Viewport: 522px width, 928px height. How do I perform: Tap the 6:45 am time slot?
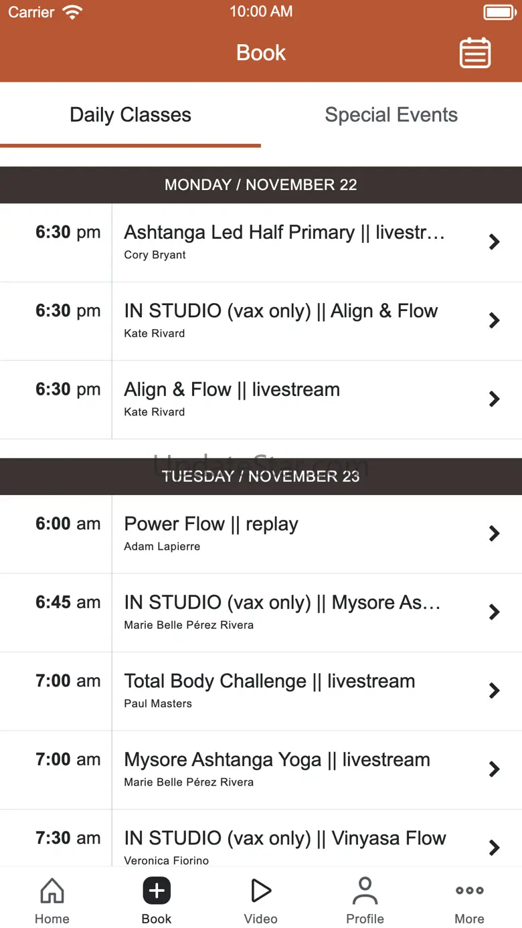68,602
